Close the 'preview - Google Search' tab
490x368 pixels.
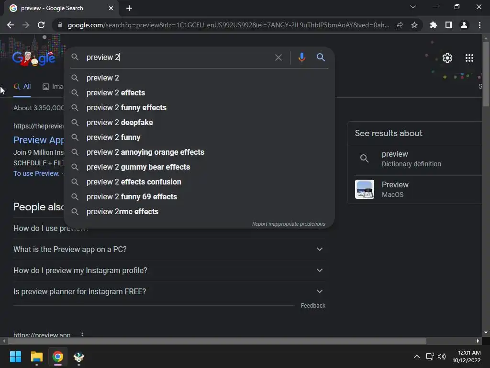click(x=111, y=8)
